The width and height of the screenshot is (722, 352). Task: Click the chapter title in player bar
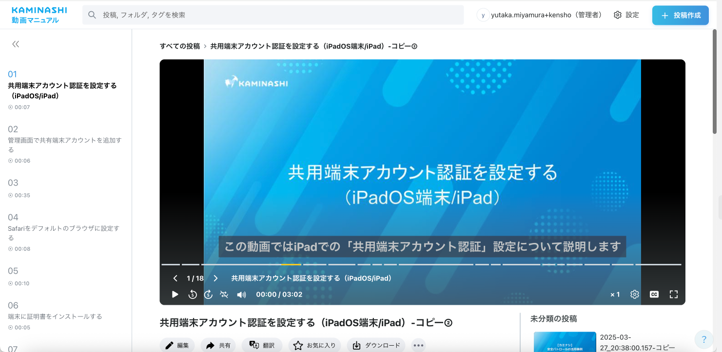pos(312,278)
